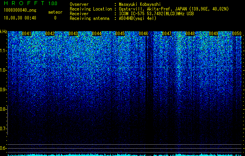The width and height of the screenshot is (245, 156).
Task: Click the Ogata-vill. Akita-Pref. JAPAN location text
Action: coord(174,9)
